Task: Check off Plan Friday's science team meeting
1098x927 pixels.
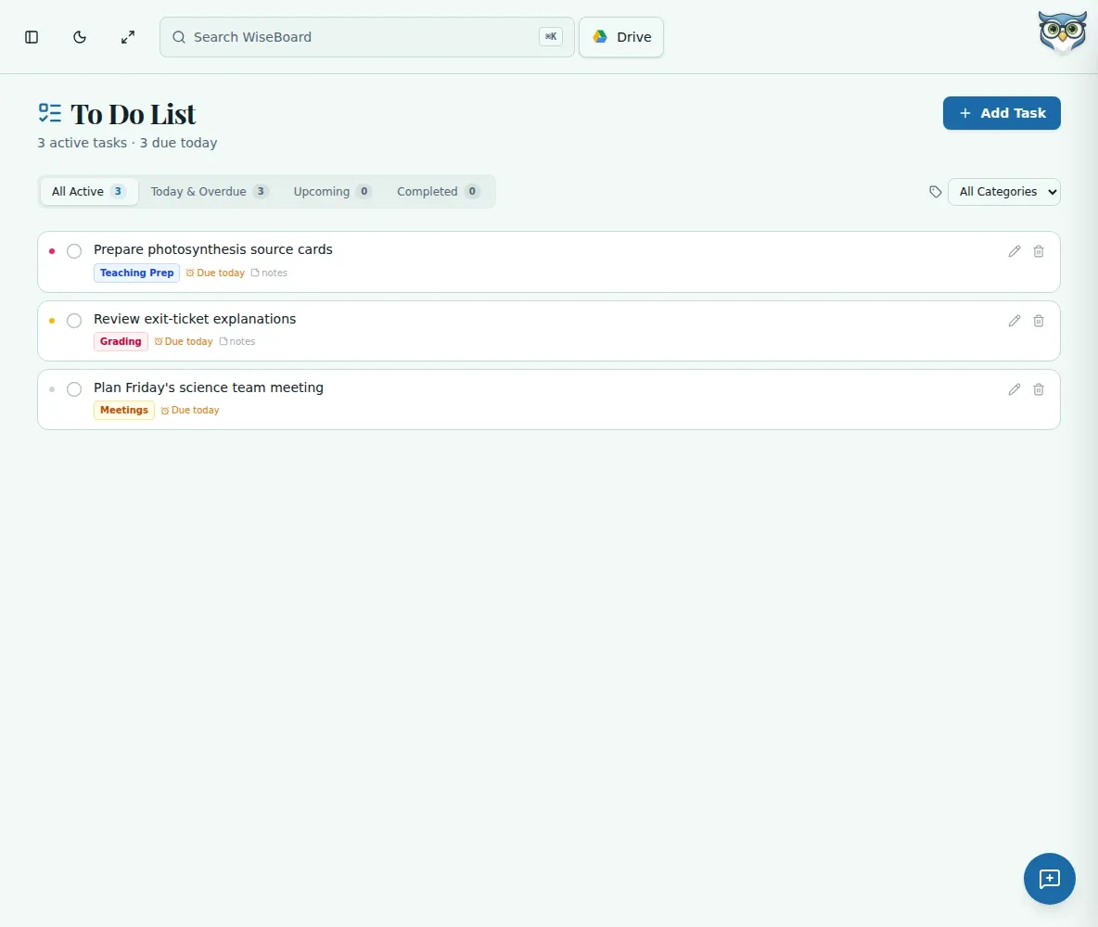Action: pos(74,389)
